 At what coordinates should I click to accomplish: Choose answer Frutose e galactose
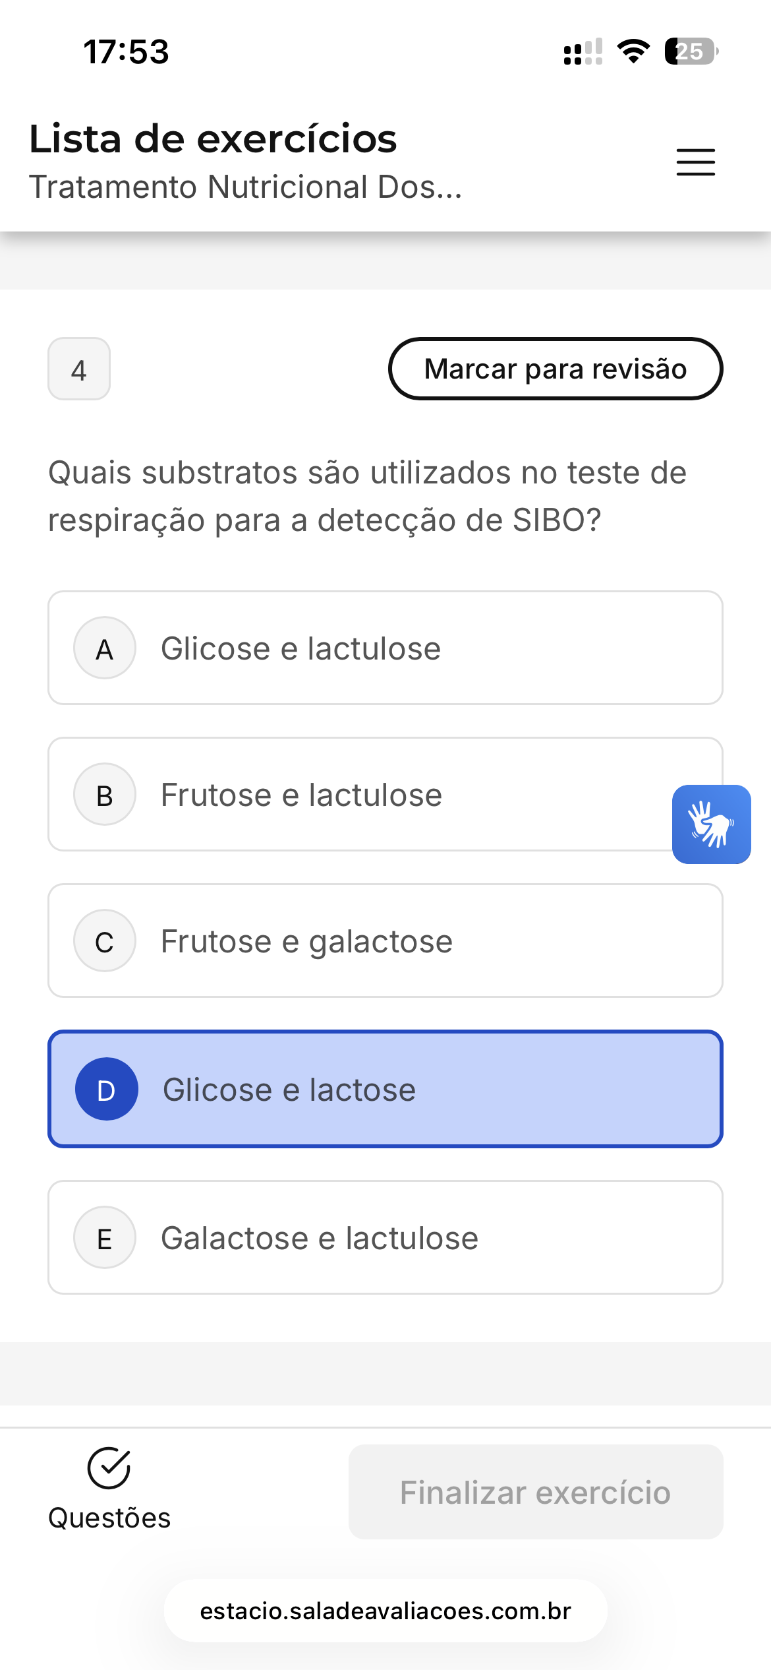pyautogui.click(x=307, y=941)
